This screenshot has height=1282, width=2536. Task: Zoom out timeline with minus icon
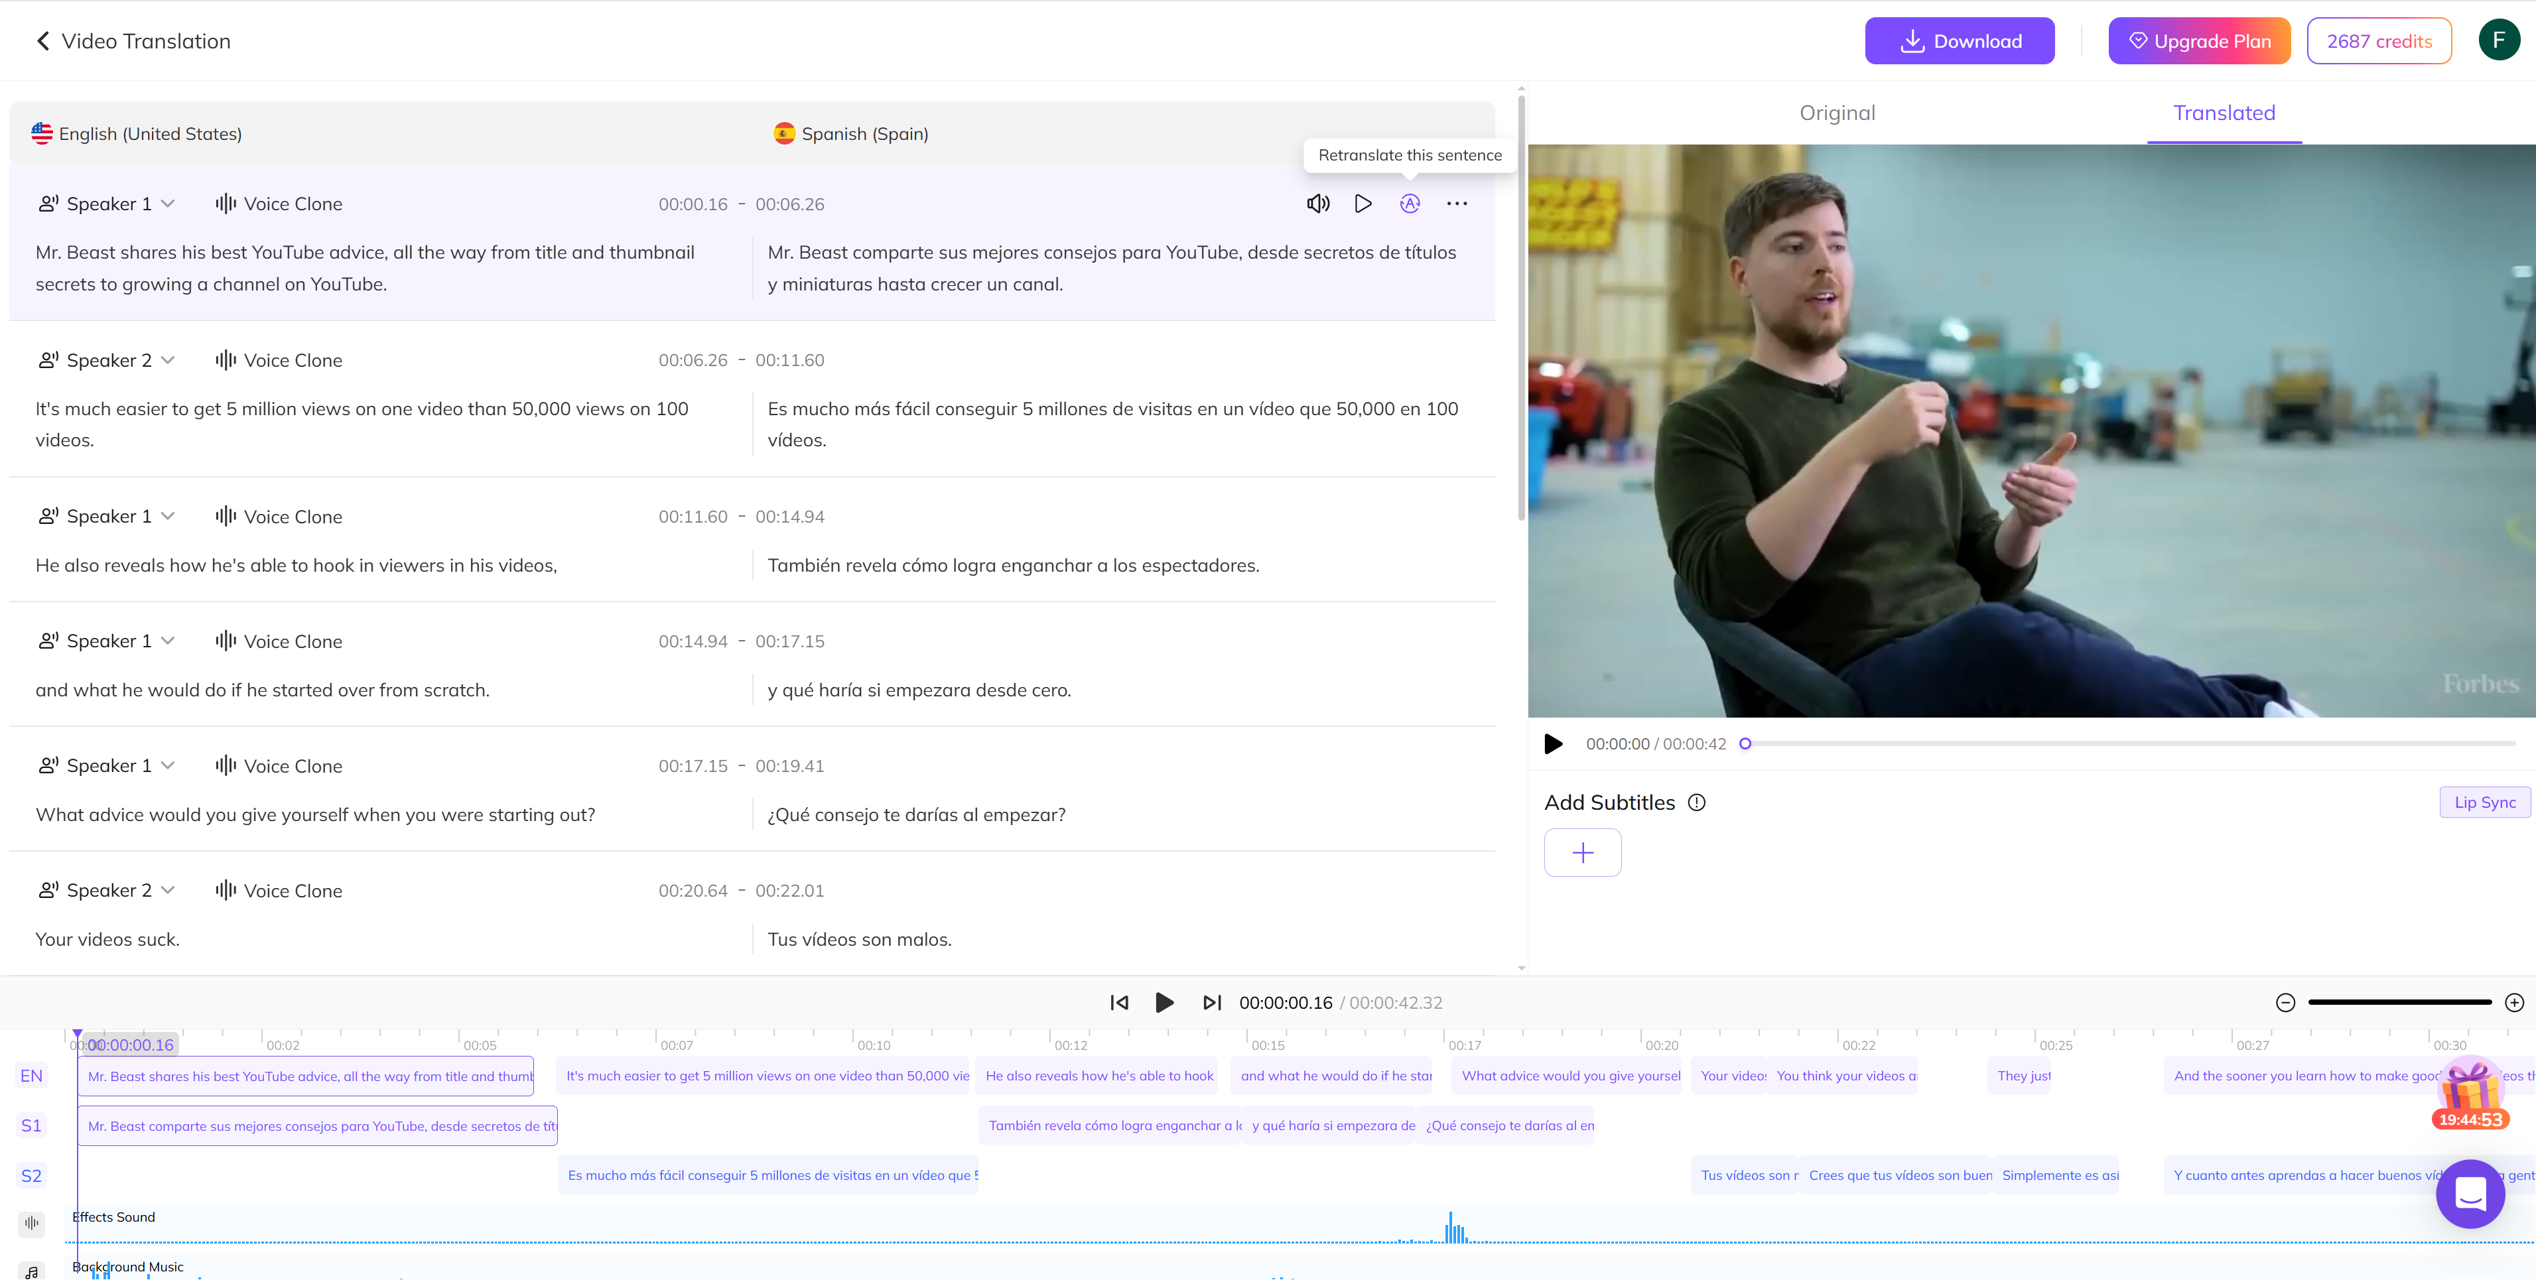point(2285,1002)
